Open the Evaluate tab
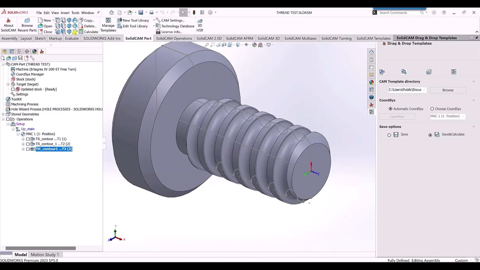Image resolution: width=480 pixels, height=270 pixels. pos(72,38)
